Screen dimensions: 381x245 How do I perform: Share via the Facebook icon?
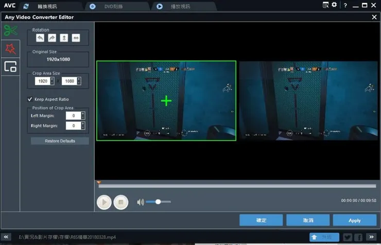(x=358, y=237)
